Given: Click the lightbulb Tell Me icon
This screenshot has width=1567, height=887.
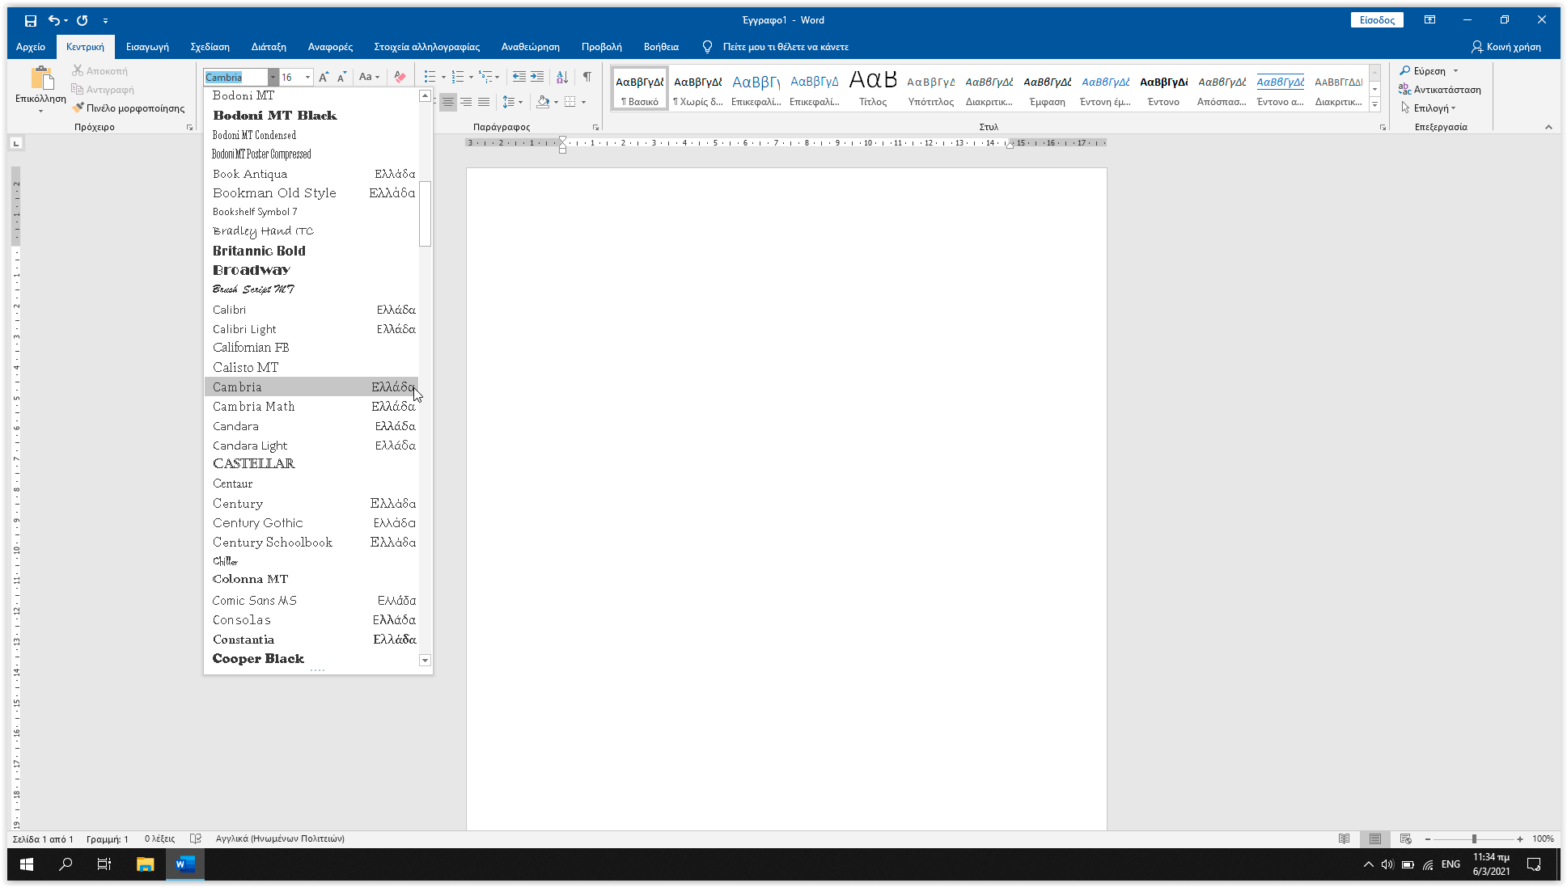Looking at the screenshot, I should (707, 47).
